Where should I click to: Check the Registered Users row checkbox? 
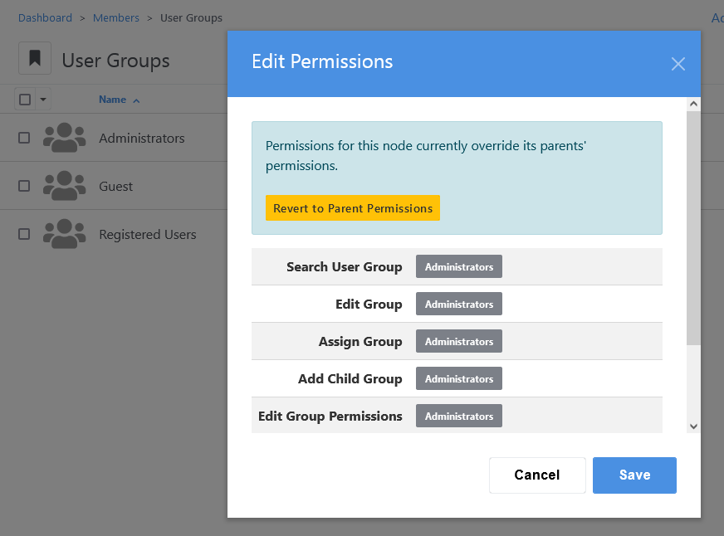click(22, 234)
